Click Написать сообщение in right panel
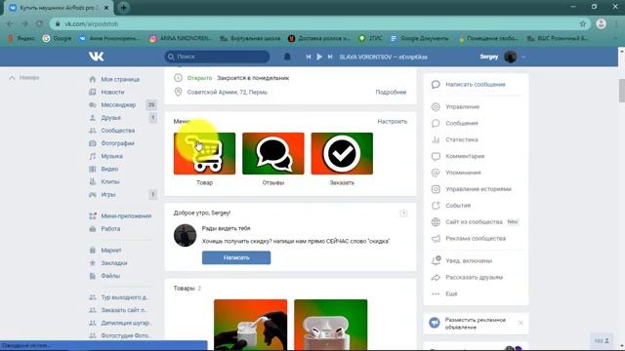This screenshot has height=351, width=625. click(476, 85)
